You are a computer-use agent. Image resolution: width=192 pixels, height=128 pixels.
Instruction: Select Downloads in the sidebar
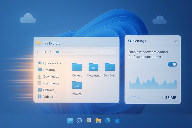(x=48, y=77)
